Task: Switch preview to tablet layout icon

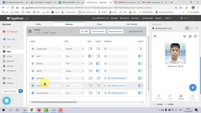Action: [x=192, y=28]
